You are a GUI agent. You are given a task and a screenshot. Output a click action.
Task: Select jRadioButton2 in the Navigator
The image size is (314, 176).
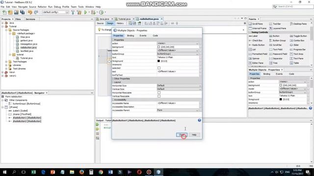point(27,121)
